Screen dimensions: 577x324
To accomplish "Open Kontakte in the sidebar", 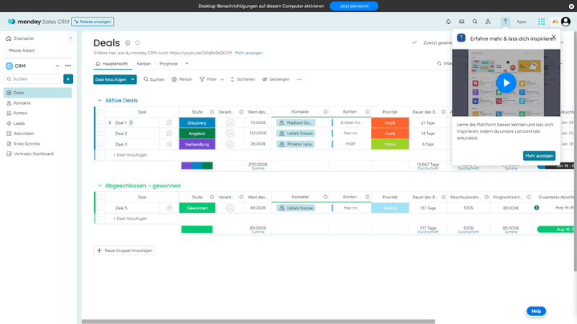I will [22, 103].
